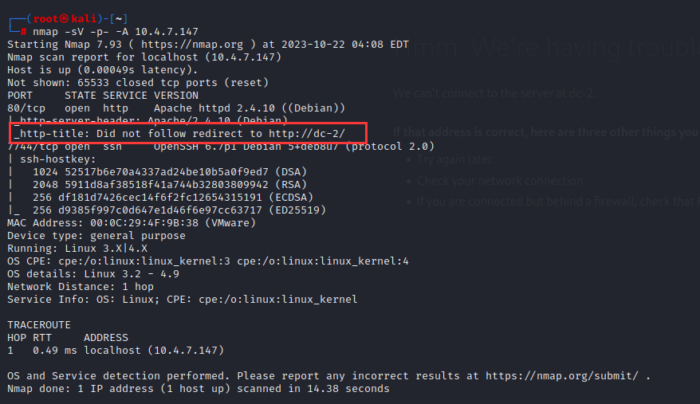This screenshot has height=404, width=700.
Task: Click the OS details Linux 3.2 - 4.9 line
Action: coord(92,274)
